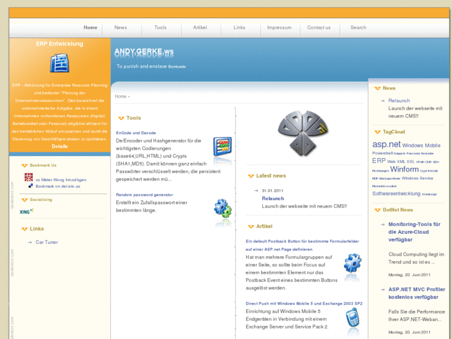
Task: Click the arrow bullet beside Car Tuner
Action: pyautogui.click(x=30, y=243)
